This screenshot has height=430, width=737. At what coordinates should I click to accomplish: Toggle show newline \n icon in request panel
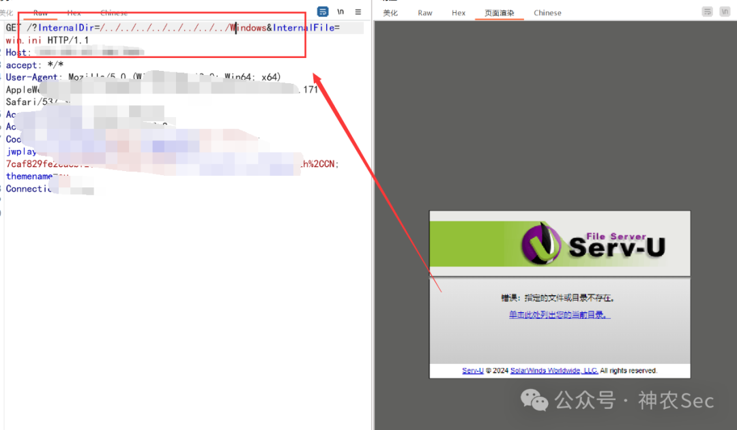pyautogui.click(x=341, y=12)
